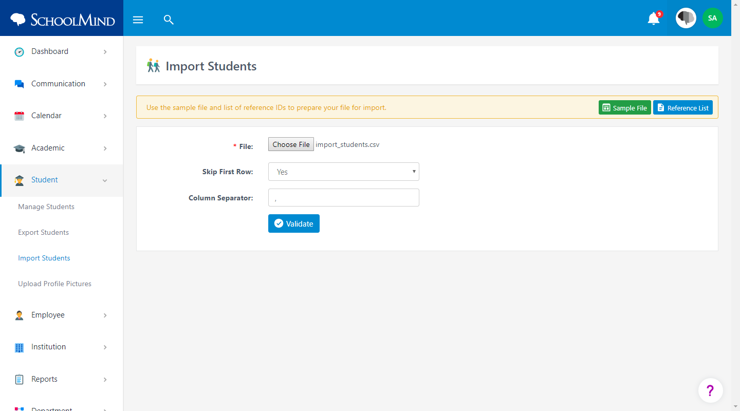This screenshot has width=740, height=411.
Task: Open the search magnifier icon
Action: coord(169,20)
